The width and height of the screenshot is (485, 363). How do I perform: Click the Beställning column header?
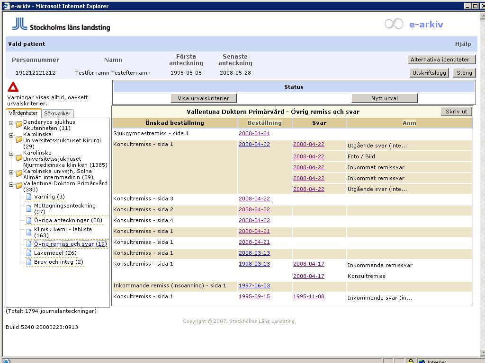[265, 123]
